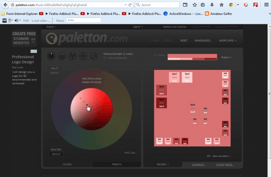Open the Share it dropdown
This screenshot has height=177, width=271.
tap(226, 57)
